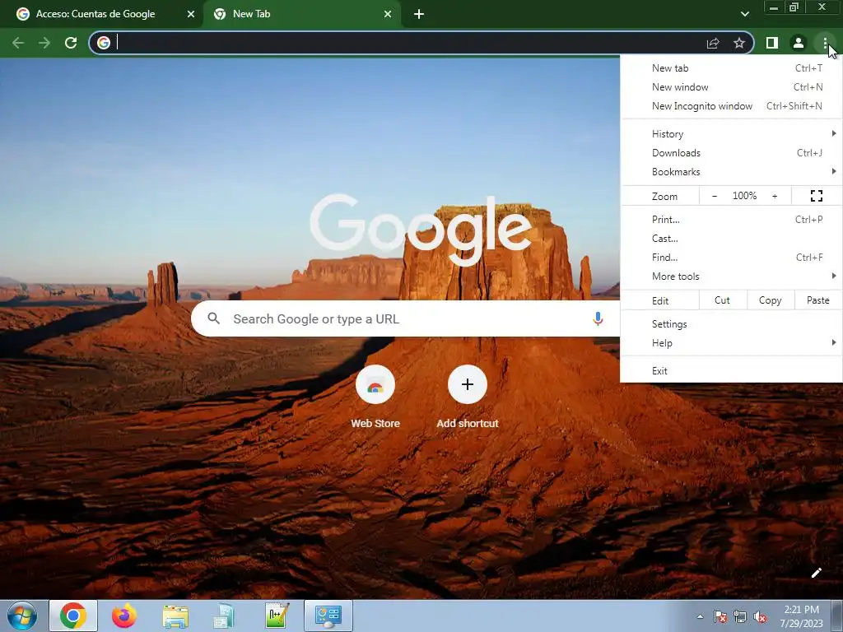The height and width of the screenshot is (632, 843).
Task: Show hidden tray icons arrow
Action: point(700,616)
